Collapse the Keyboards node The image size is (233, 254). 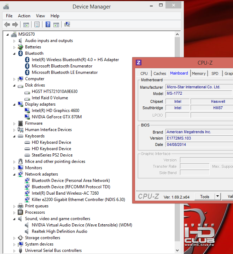[x=14, y=136]
